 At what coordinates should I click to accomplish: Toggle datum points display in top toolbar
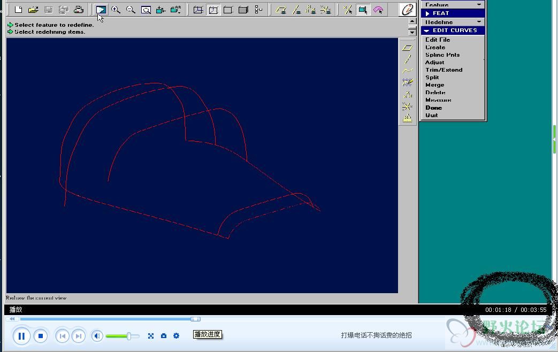pyautogui.click(x=311, y=10)
